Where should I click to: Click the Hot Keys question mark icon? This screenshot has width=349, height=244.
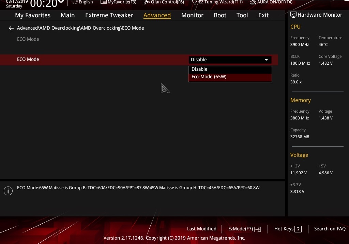point(298,229)
